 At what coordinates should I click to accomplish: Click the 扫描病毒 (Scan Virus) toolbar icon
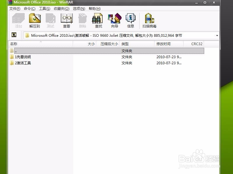click(x=149, y=18)
